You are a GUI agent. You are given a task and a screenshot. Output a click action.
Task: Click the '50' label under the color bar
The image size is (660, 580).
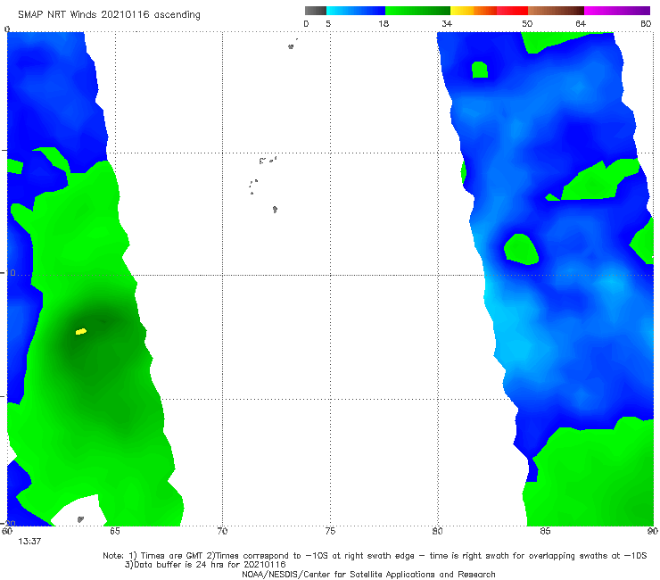coord(527,24)
